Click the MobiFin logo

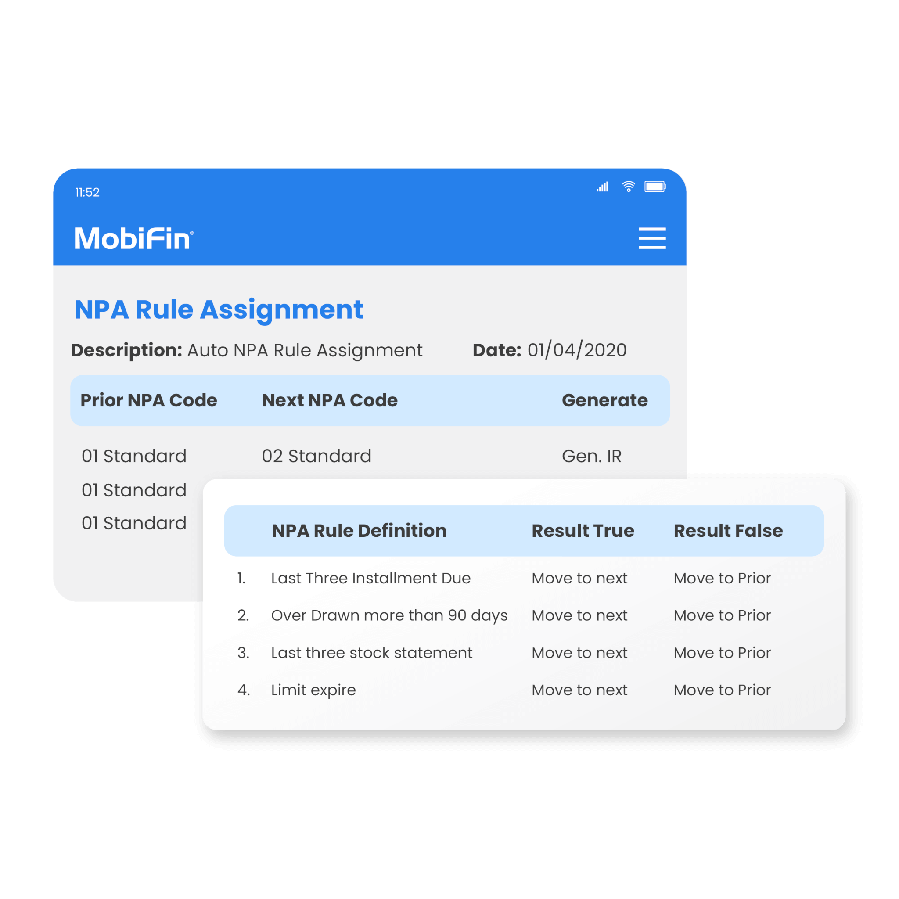[x=134, y=238]
